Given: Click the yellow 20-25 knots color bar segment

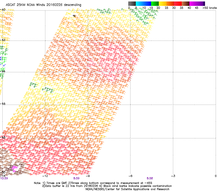Looking at the screenshot, I should [163, 4].
